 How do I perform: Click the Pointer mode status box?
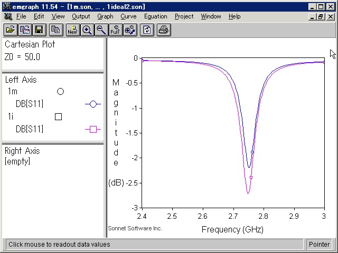319,245
